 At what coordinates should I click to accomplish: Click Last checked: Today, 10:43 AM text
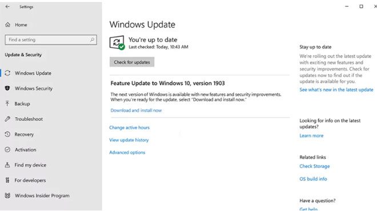(x=158, y=47)
